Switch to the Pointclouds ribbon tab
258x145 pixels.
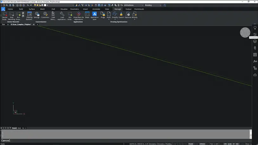click(139, 9)
